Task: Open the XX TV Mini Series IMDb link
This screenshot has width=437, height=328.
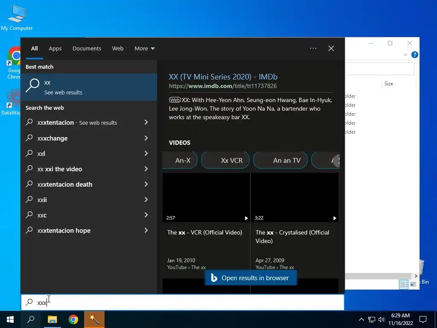Action: point(223,77)
